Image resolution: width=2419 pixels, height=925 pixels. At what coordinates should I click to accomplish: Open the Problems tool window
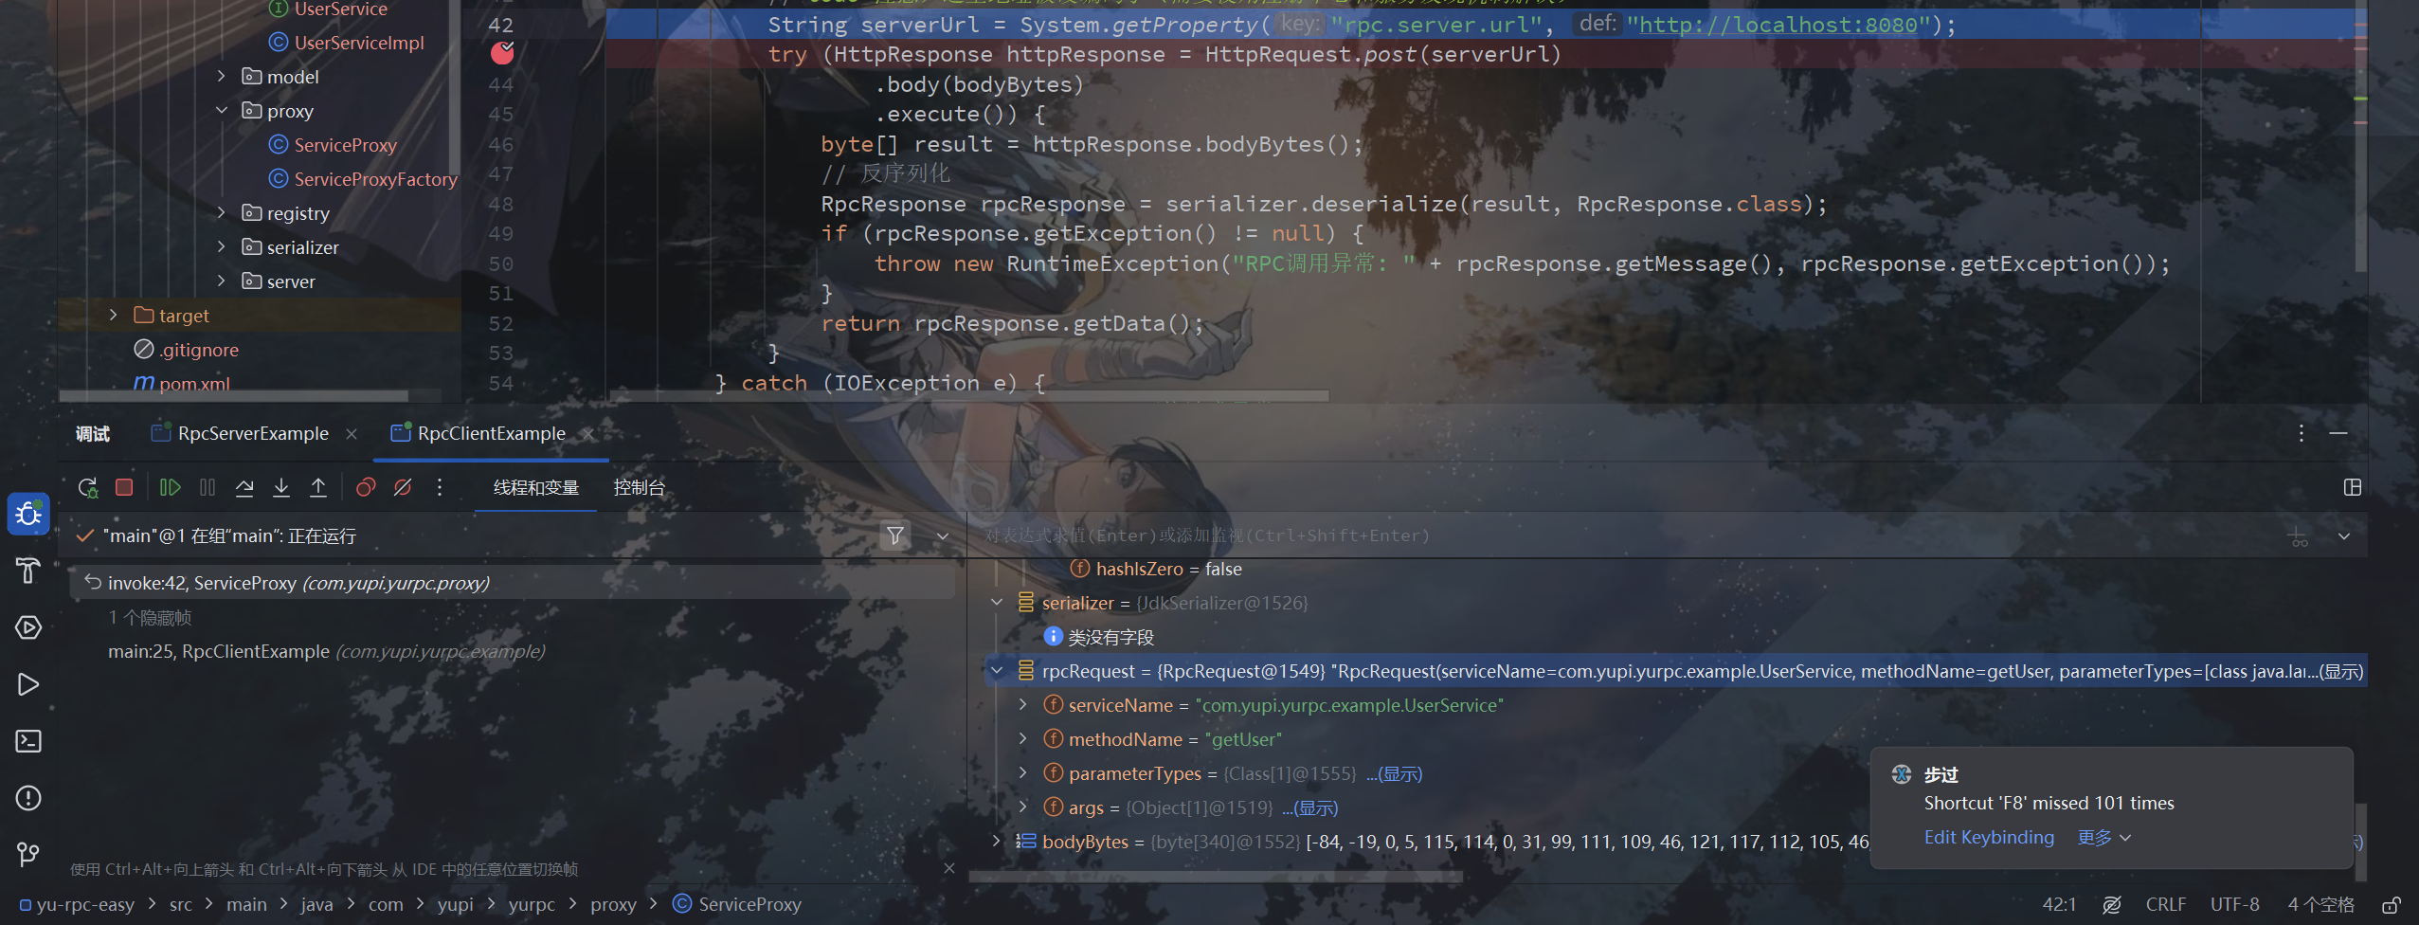(28, 798)
